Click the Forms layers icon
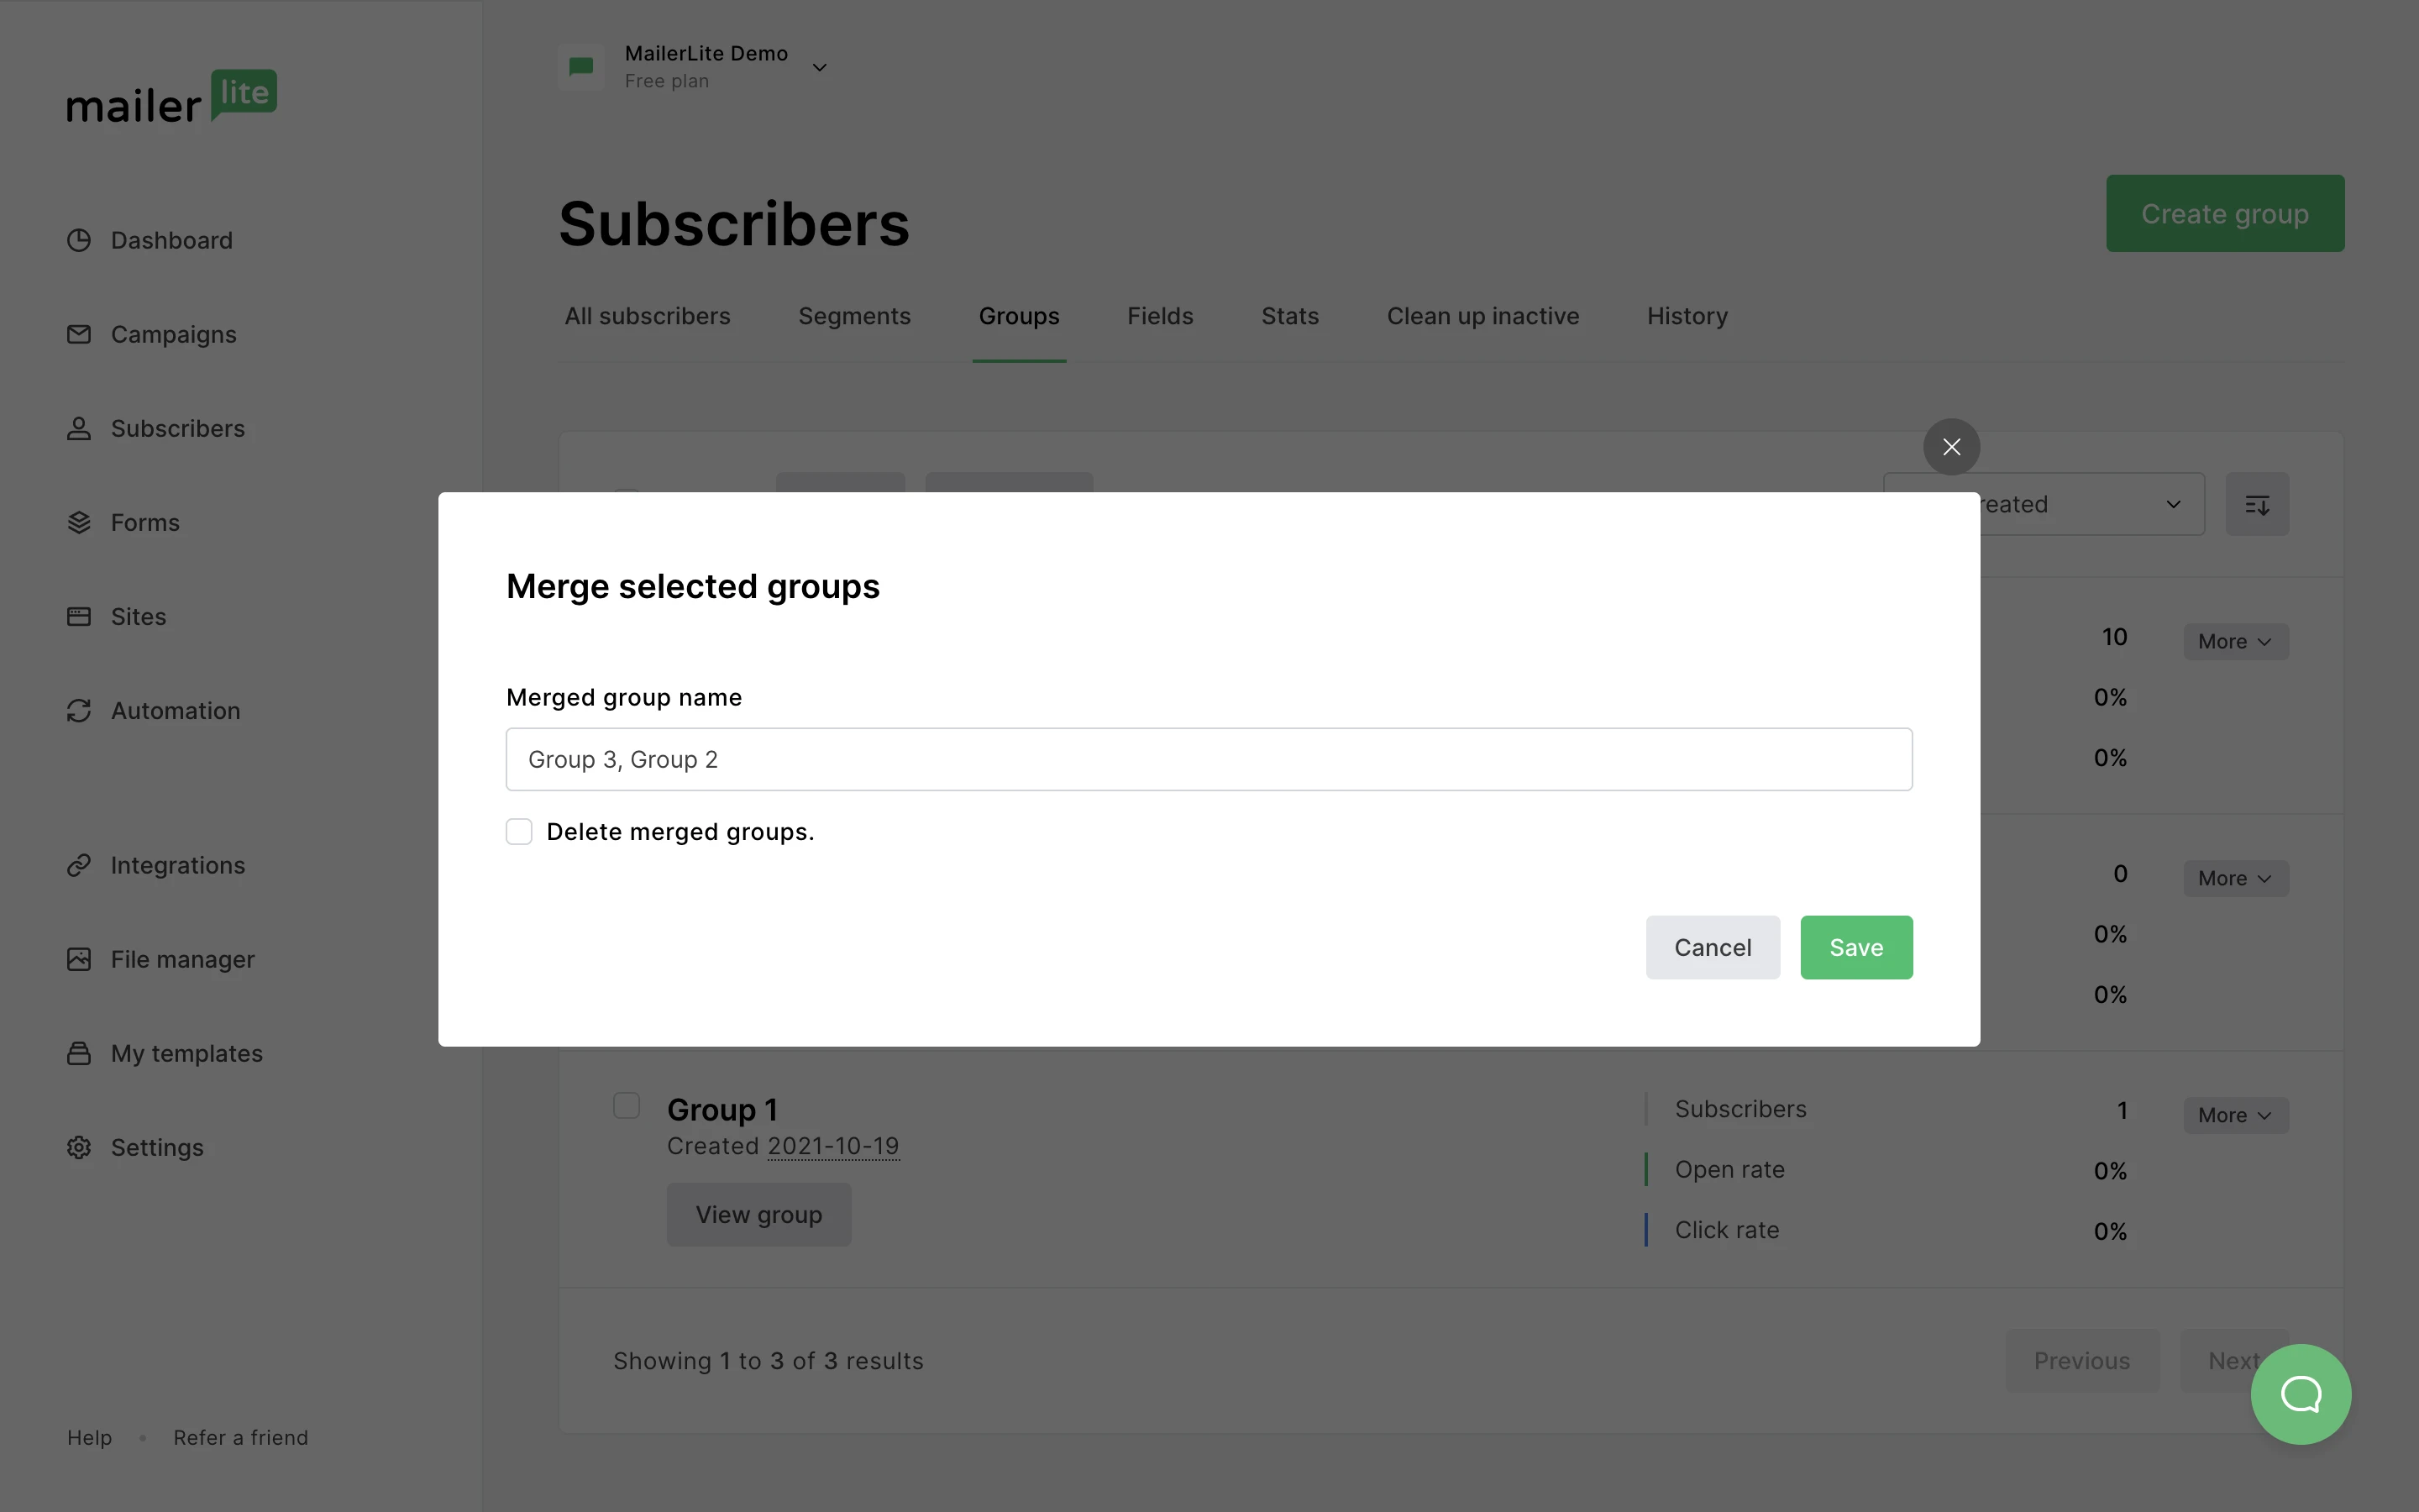 coord(79,523)
